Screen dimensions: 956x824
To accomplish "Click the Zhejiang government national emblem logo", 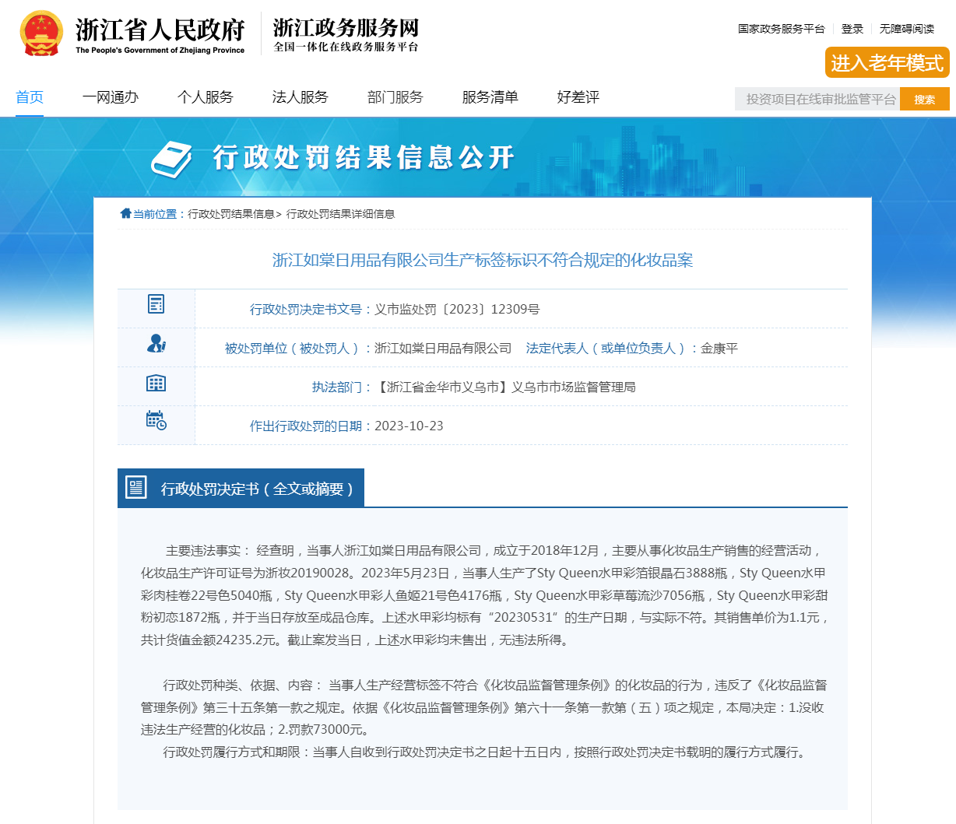I will pos(41,34).
